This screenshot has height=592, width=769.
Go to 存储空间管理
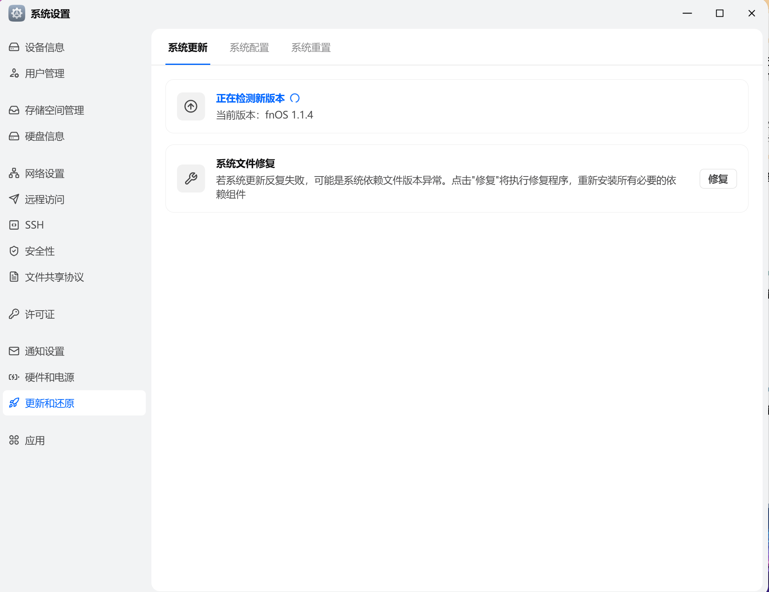coord(54,110)
